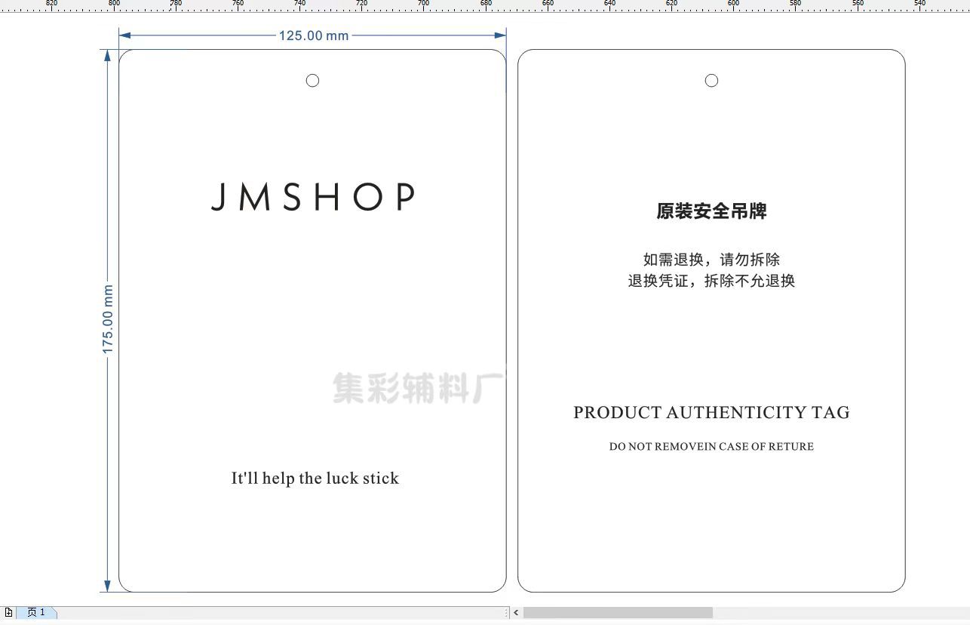Click the add page icon beside page tab

[x=8, y=612]
